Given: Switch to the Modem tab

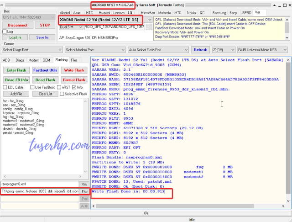Looking at the screenshot, I should [x=34, y=60].
